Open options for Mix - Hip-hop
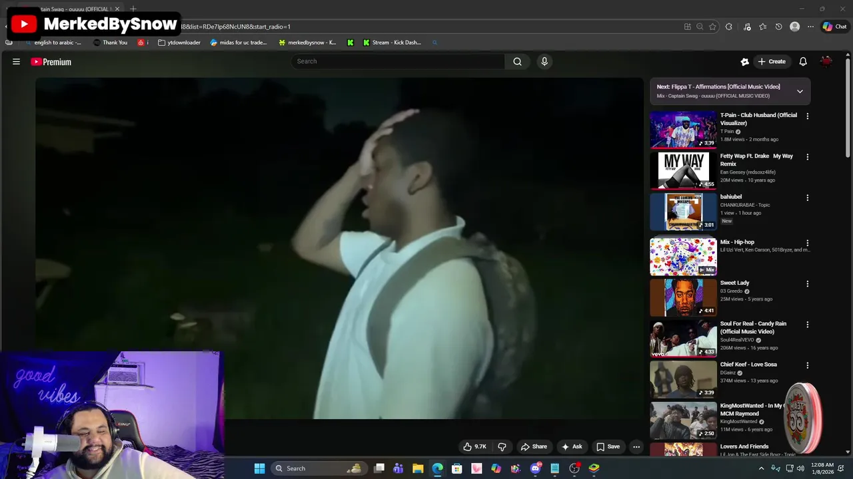Viewport: 853px width, 479px height. coord(807,243)
